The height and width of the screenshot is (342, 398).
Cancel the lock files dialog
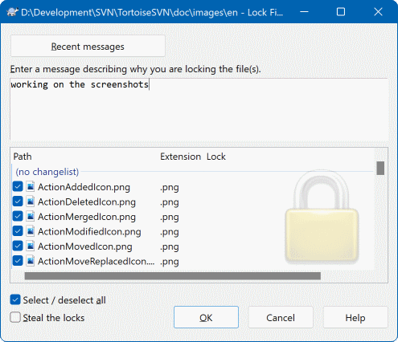coord(281,317)
